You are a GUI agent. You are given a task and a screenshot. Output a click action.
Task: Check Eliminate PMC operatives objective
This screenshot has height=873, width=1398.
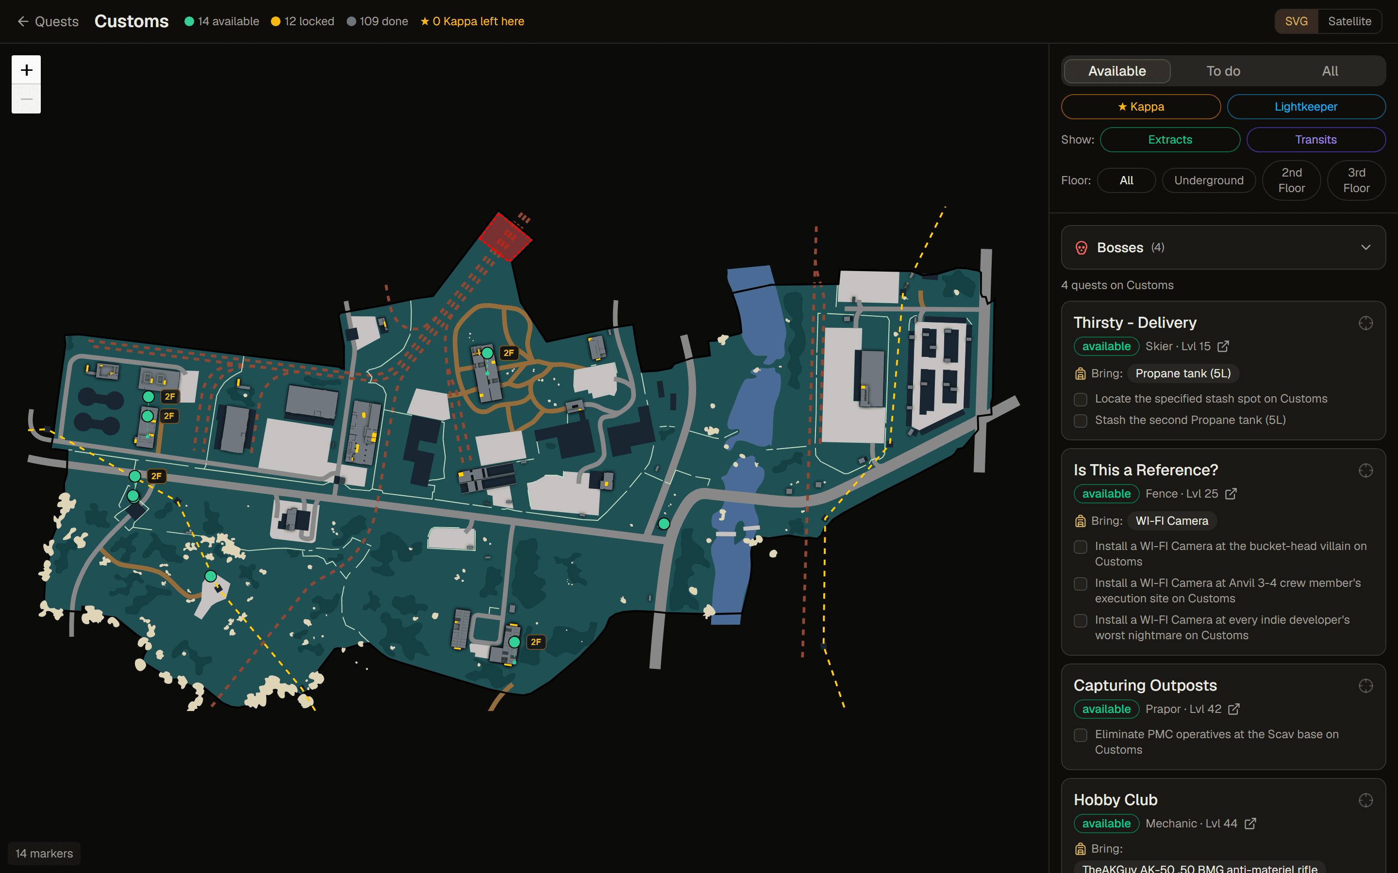[x=1080, y=735]
